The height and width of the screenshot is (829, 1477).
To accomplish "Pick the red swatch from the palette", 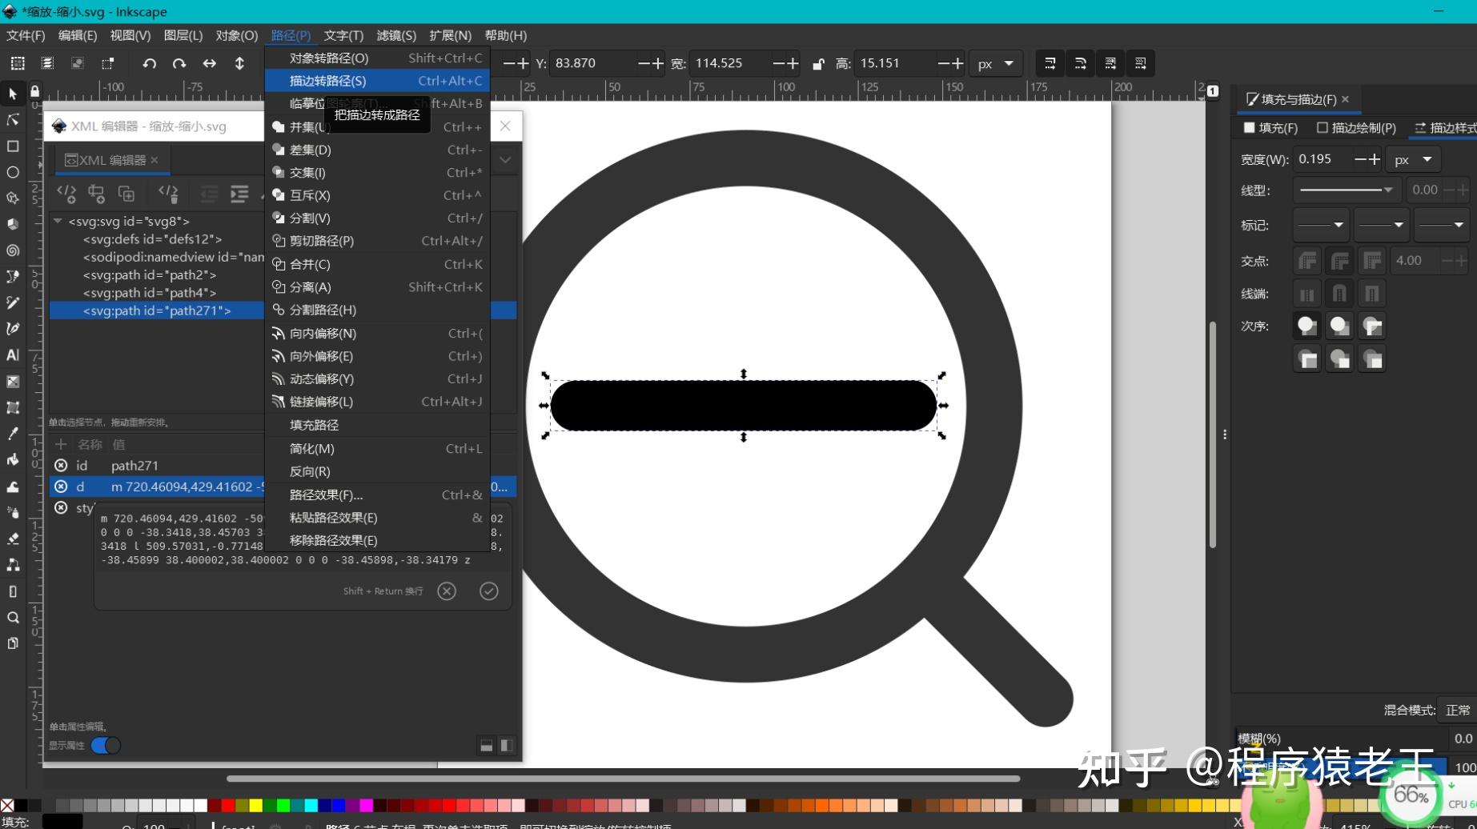I will tap(228, 805).
